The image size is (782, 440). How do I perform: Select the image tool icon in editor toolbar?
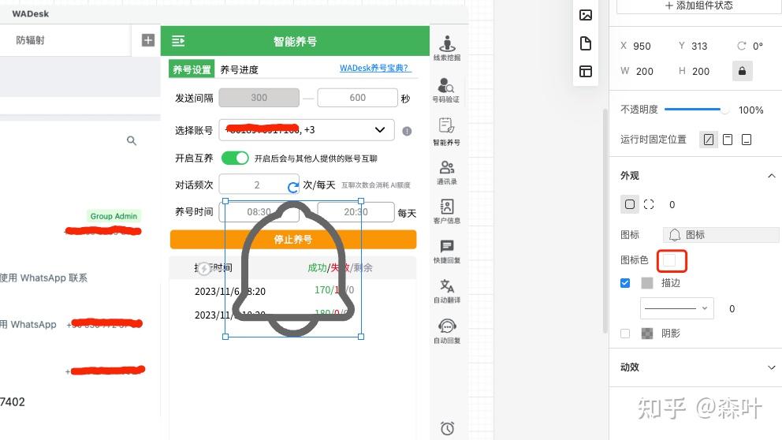pyautogui.click(x=586, y=15)
